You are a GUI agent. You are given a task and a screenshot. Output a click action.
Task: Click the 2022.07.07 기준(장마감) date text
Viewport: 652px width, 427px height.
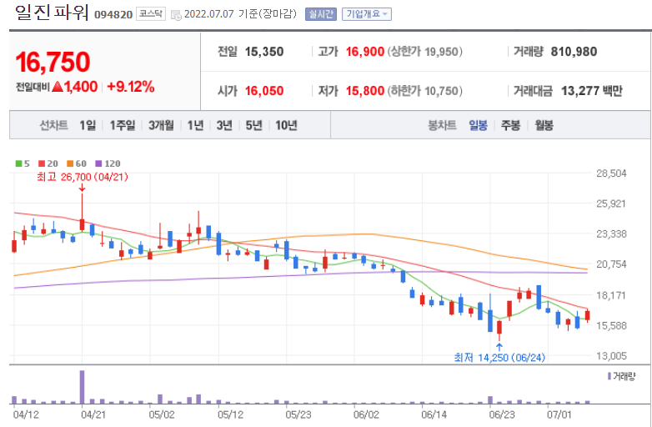[240, 14]
